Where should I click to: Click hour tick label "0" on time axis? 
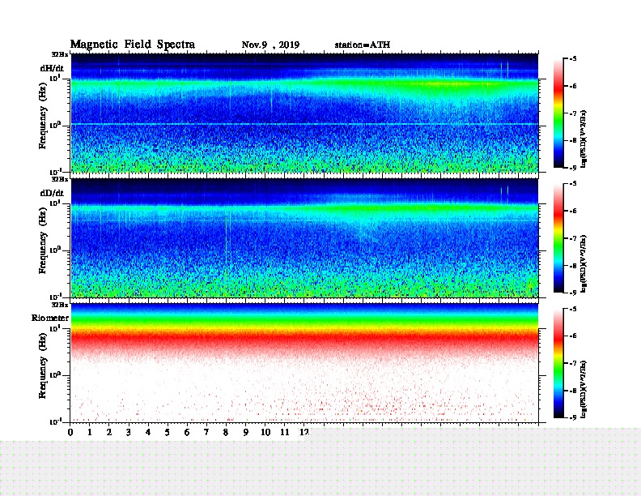(70, 432)
